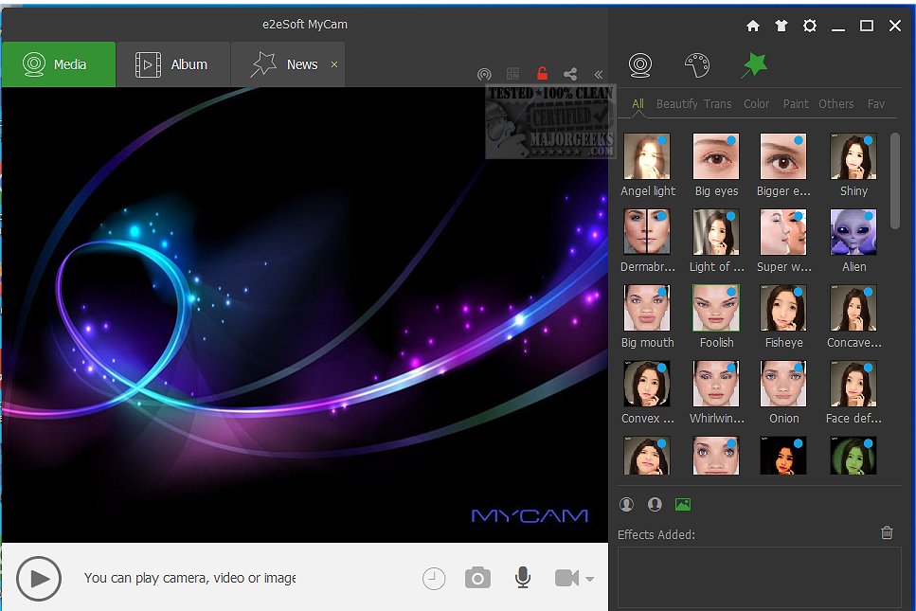Apply the Face def... effect thumbnail
The height and width of the screenshot is (611, 916).
click(x=853, y=384)
